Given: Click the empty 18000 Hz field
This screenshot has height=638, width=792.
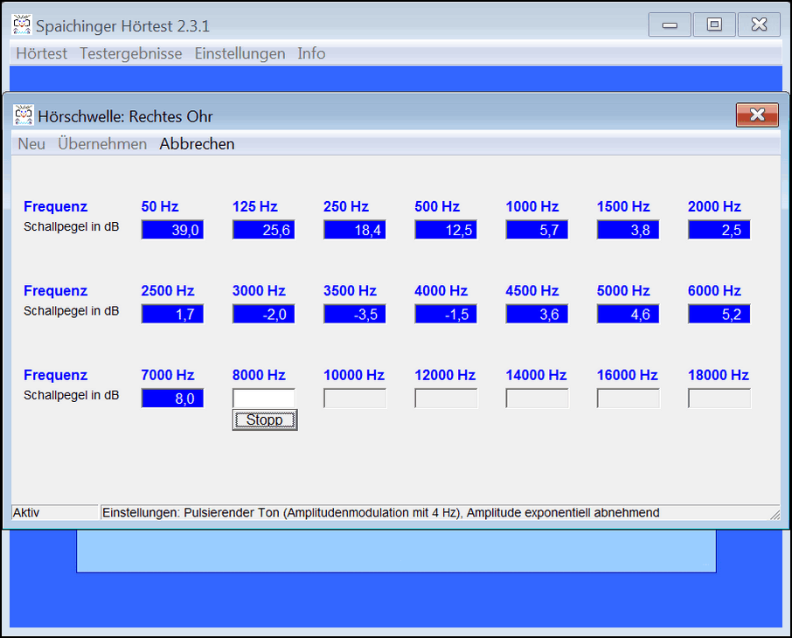Looking at the screenshot, I should tap(719, 399).
